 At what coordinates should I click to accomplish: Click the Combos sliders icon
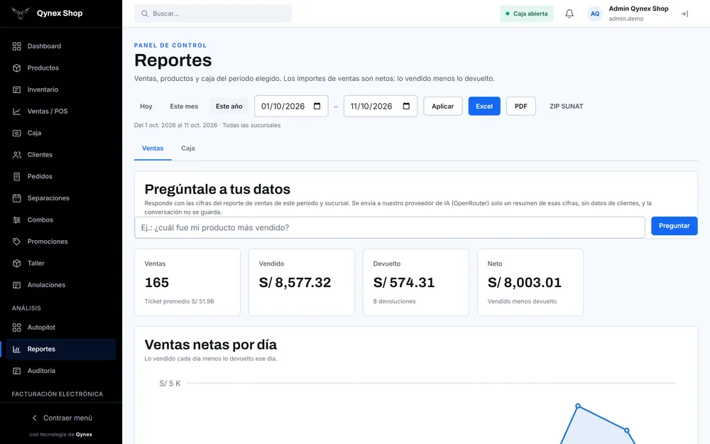(17, 220)
